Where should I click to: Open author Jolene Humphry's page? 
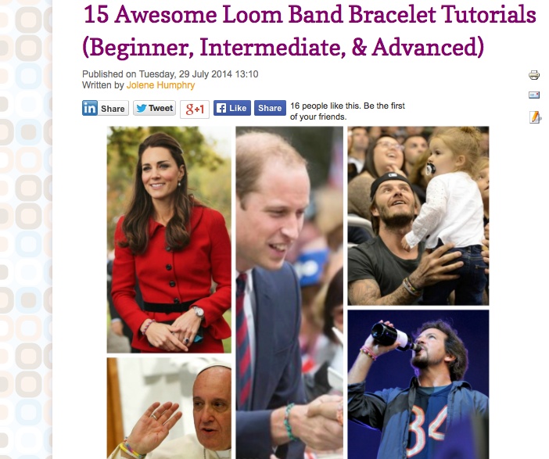tap(160, 85)
